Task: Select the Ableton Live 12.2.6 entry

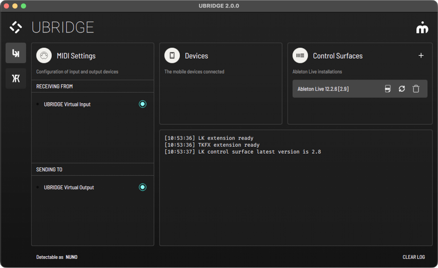Action: click(323, 89)
